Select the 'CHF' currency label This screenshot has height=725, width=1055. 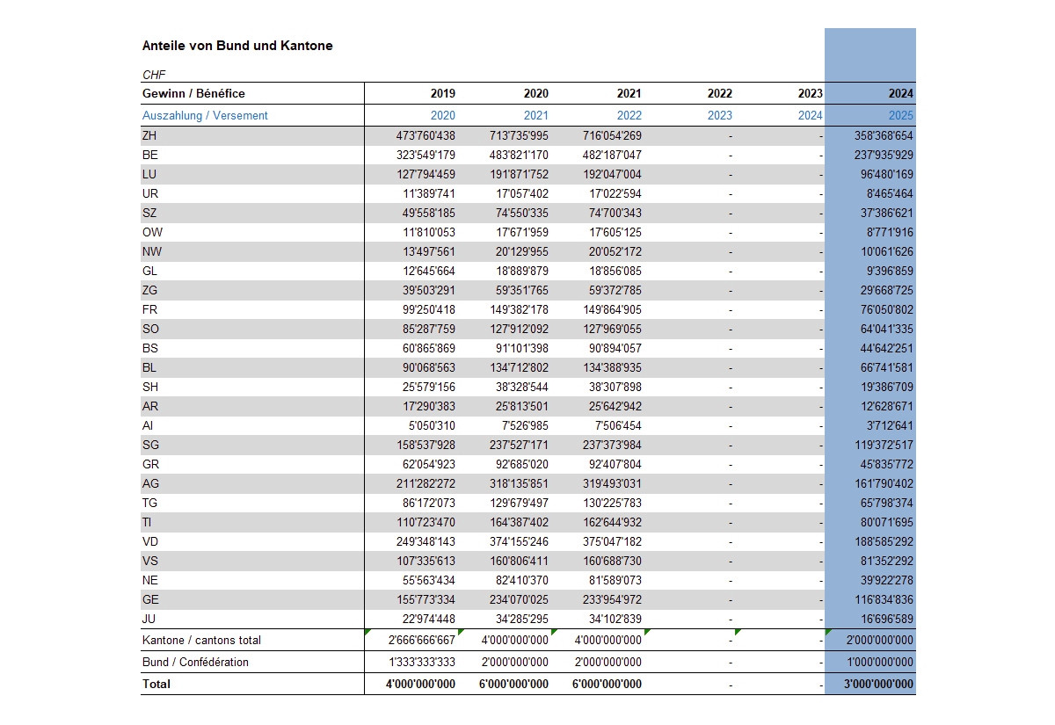point(154,76)
